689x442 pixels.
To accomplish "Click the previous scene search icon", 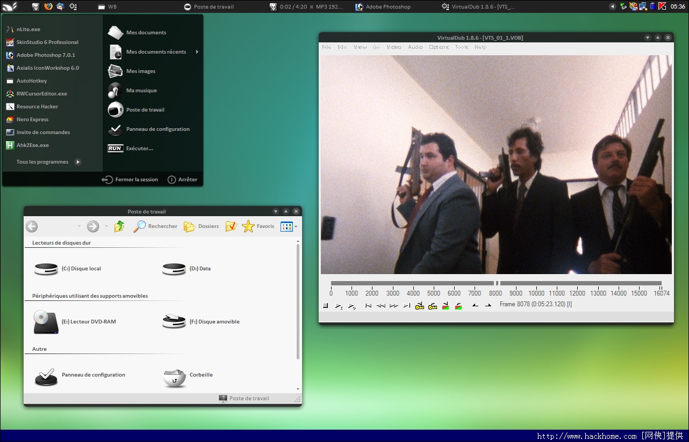I will point(446,305).
